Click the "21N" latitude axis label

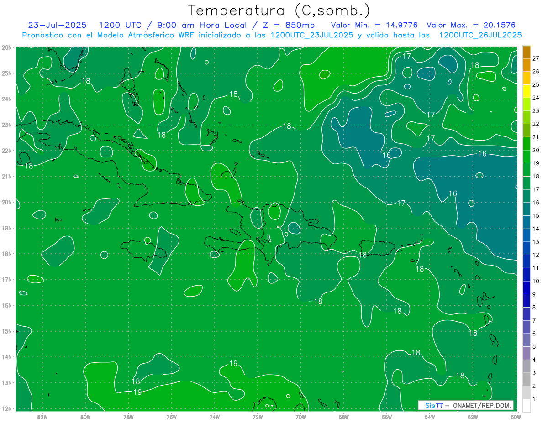click(x=7, y=176)
